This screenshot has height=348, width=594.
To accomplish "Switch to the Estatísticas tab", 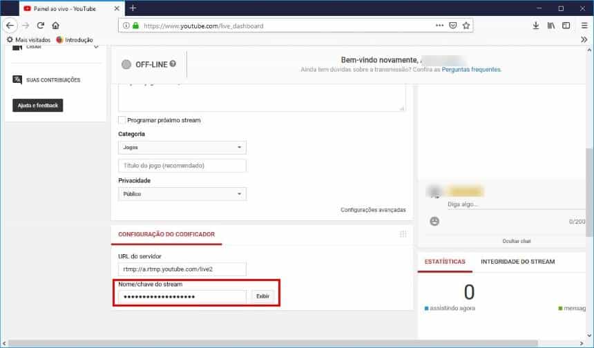I will (445, 262).
